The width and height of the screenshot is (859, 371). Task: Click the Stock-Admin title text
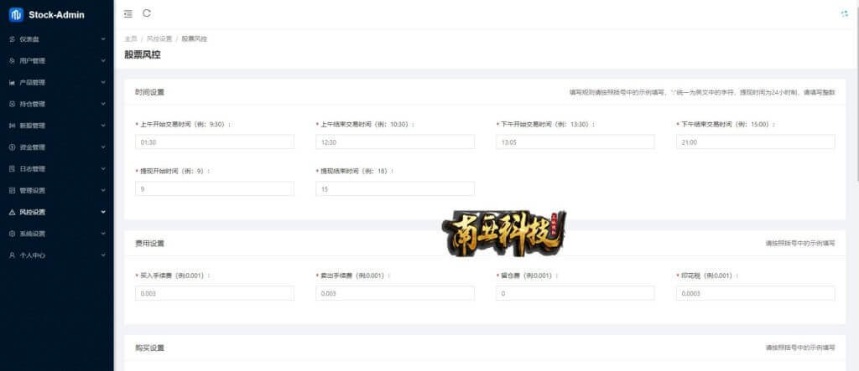(x=56, y=15)
